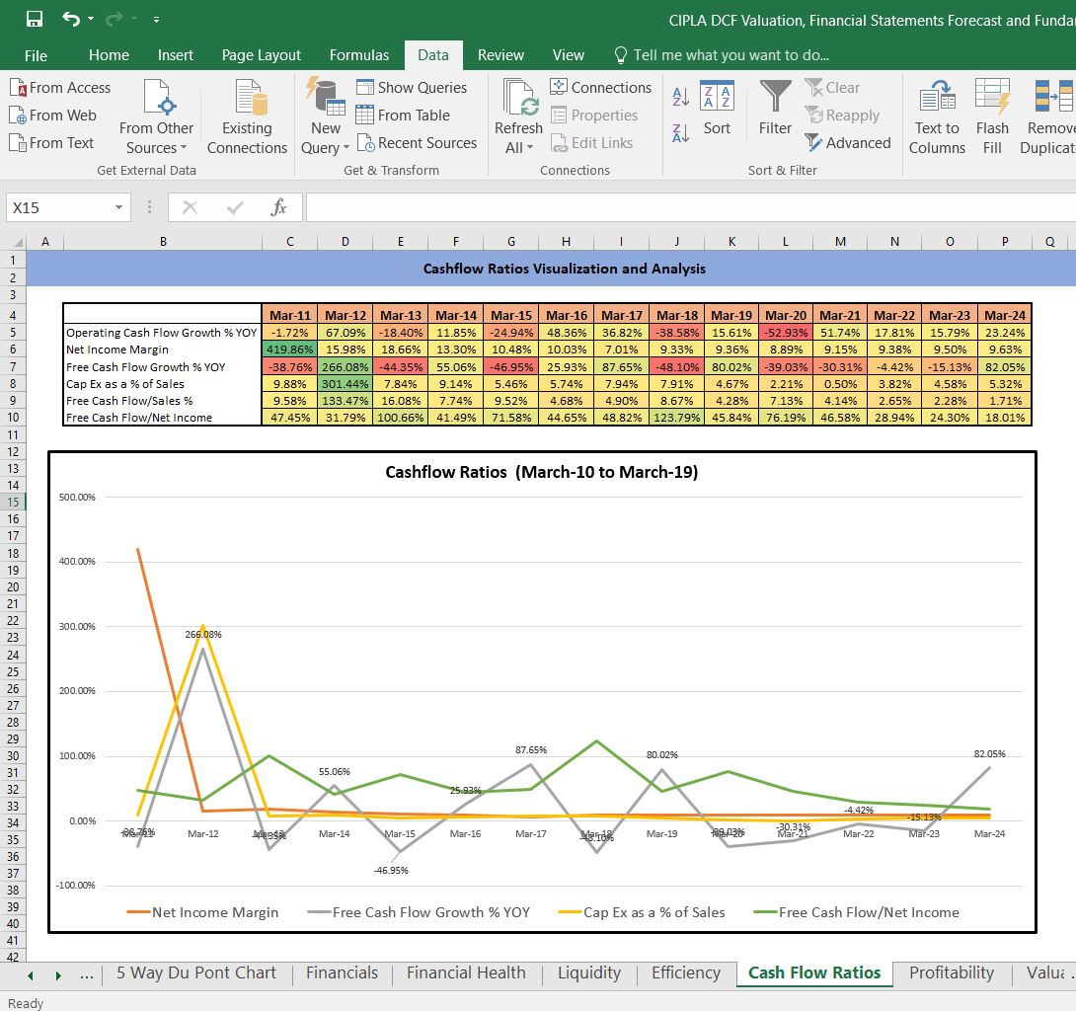Click Edit Links

click(591, 143)
